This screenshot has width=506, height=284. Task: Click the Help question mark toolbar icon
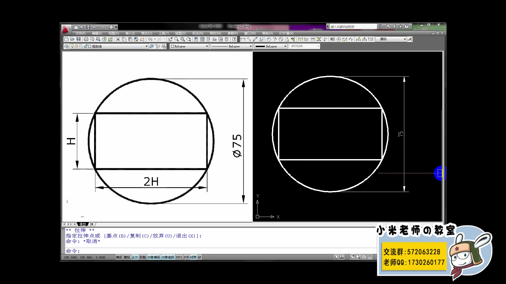(234, 39)
